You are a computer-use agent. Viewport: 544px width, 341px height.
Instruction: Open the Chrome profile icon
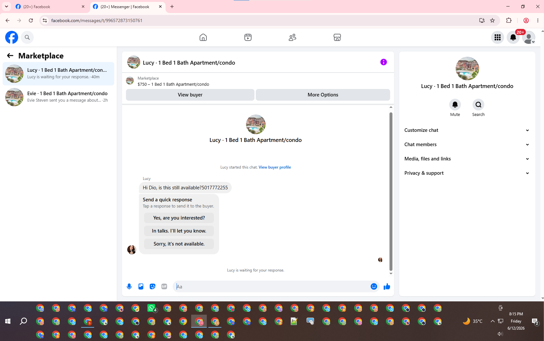[526, 20]
